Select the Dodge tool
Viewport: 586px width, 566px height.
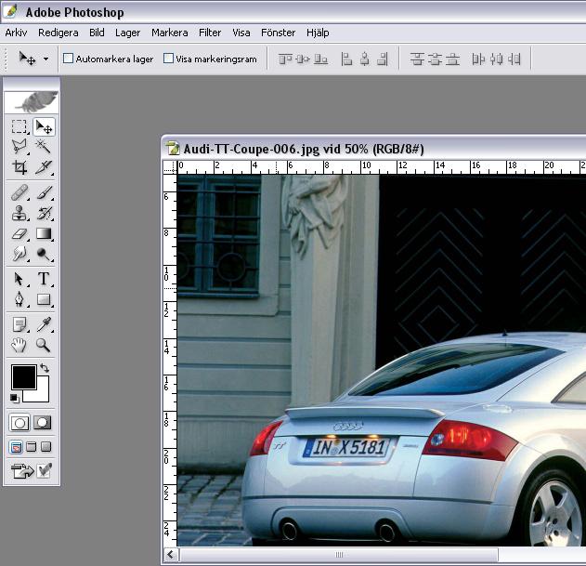tap(44, 254)
